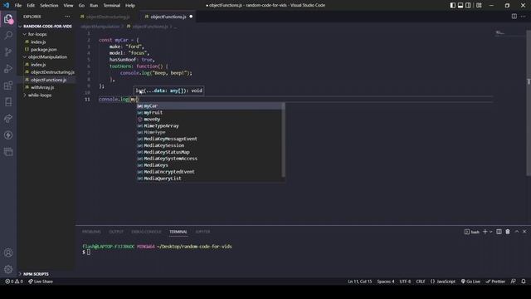Image resolution: width=531 pixels, height=299 pixels.
Task: Open Customize Layout icon
Action: [x=479, y=6]
